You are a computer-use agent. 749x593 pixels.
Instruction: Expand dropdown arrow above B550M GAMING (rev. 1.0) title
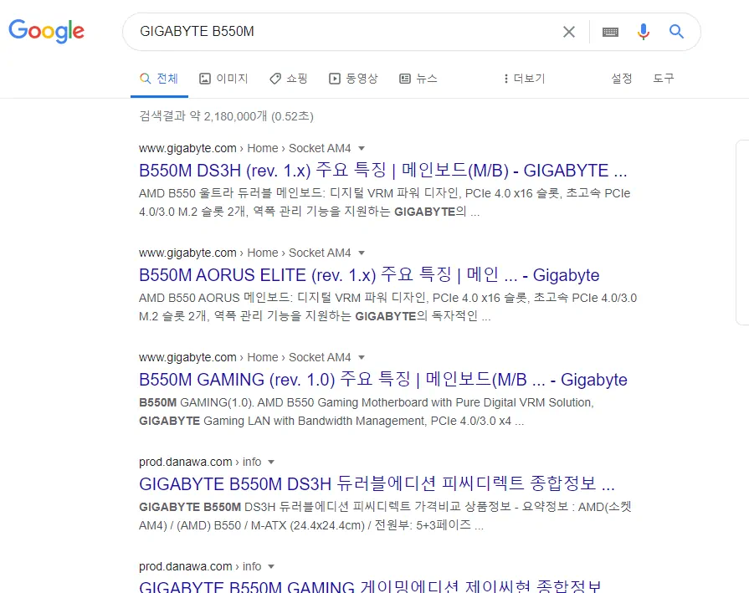point(362,358)
